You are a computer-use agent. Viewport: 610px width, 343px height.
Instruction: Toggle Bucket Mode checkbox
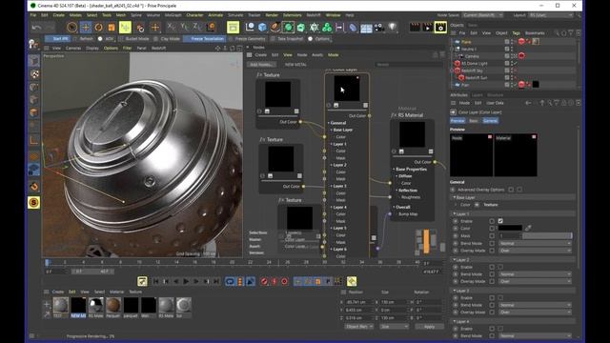121,39
